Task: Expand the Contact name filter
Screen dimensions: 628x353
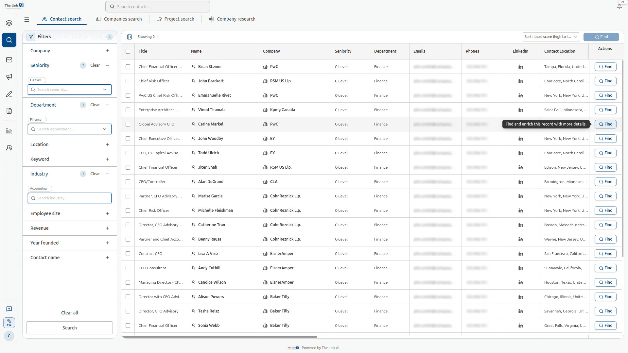Action: click(x=108, y=258)
